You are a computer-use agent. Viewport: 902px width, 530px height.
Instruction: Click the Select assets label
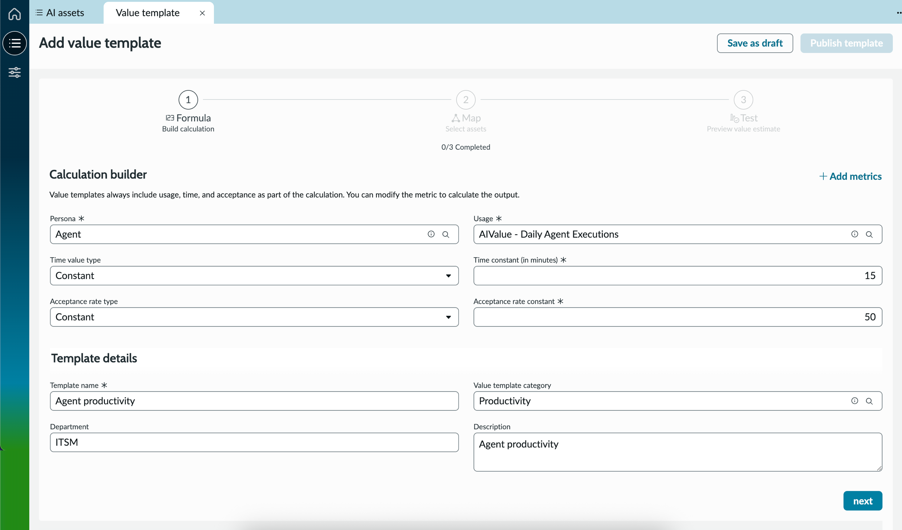click(x=466, y=129)
